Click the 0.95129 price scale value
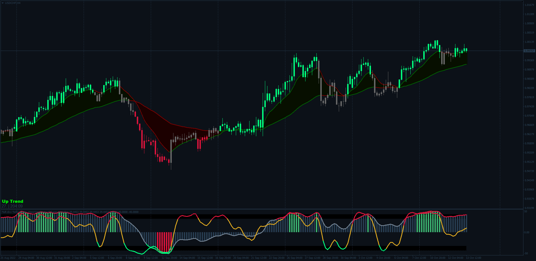Screen dimensions: 536x261 tap(529, 162)
